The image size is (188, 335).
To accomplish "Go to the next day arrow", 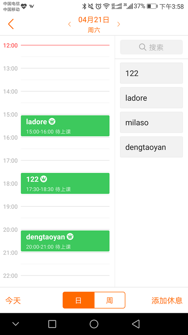I will click(118, 24).
